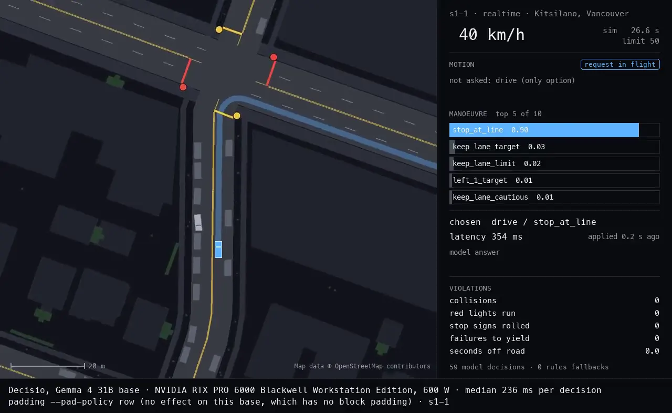Click the "s1-1 · realtime · Kitsilano, Vancouver" header
672x413 pixels.
(x=539, y=14)
